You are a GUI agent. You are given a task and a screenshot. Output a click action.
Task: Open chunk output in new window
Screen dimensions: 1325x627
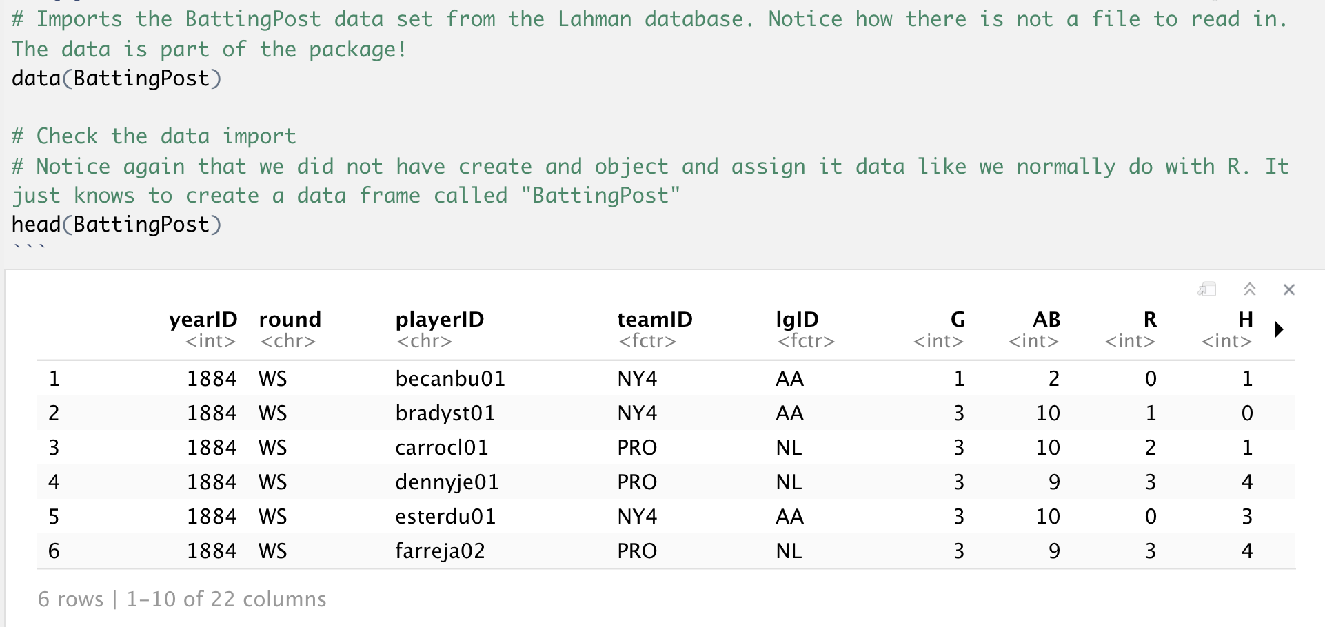1207,289
